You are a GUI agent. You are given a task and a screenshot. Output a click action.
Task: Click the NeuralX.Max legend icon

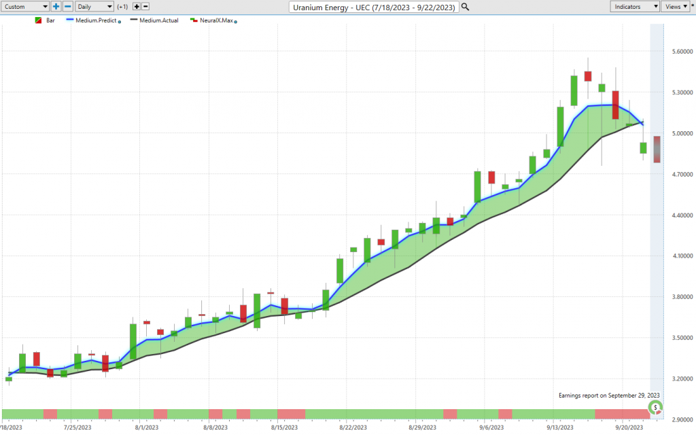tap(194, 20)
